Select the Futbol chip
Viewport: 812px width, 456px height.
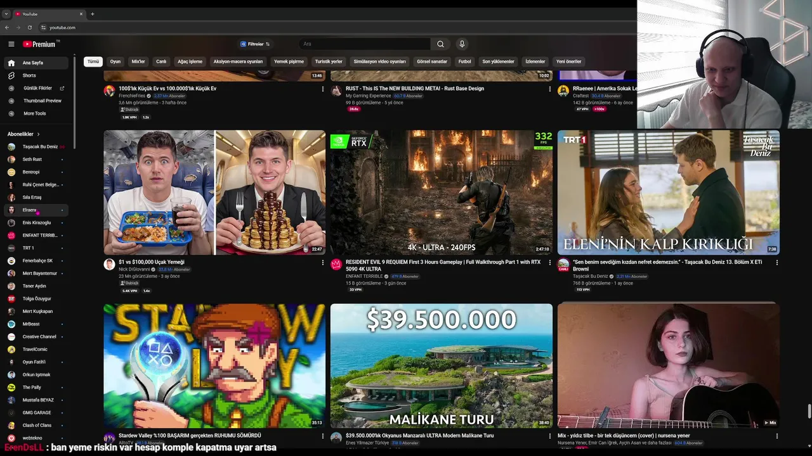pyautogui.click(x=465, y=61)
